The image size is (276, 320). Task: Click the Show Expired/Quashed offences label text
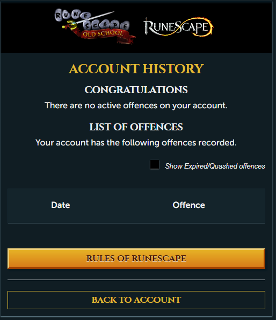215,166
